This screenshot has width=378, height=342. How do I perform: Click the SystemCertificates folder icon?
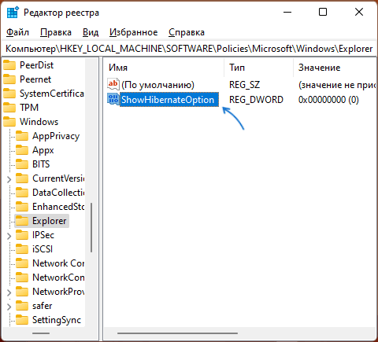(x=9, y=94)
